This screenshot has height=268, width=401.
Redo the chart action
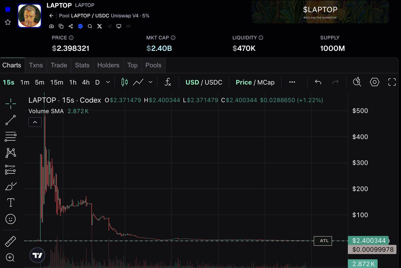(x=336, y=82)
